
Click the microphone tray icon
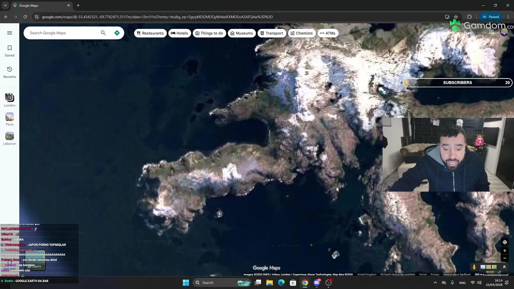[452, 283]
